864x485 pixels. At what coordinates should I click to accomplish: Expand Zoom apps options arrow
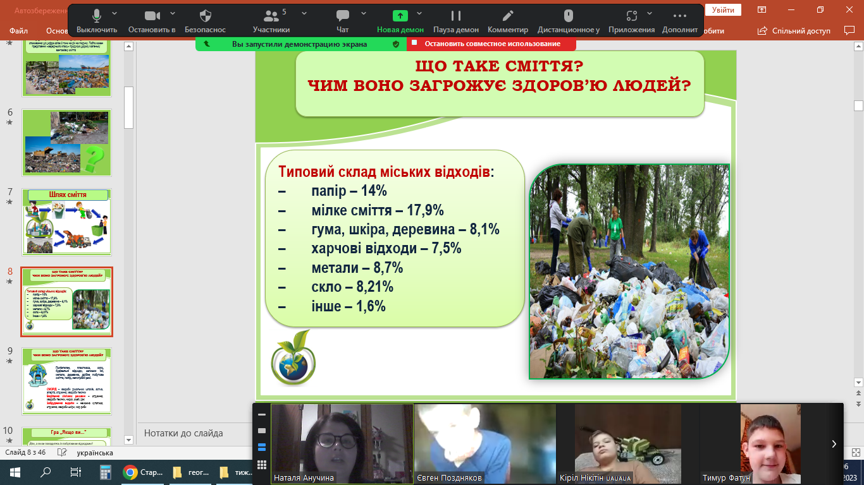(x=651, y=13)
